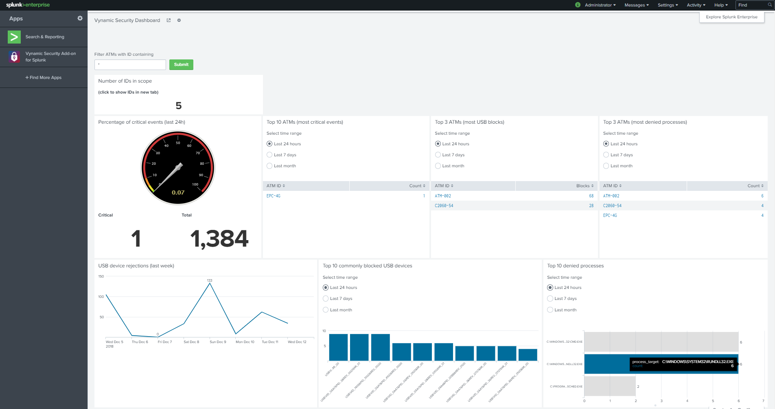
Task: Click the splunk>enterprise logo
Action: 28,5
